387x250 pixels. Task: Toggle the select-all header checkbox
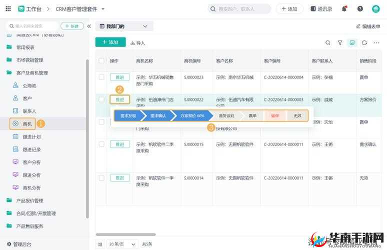point(101,60)
